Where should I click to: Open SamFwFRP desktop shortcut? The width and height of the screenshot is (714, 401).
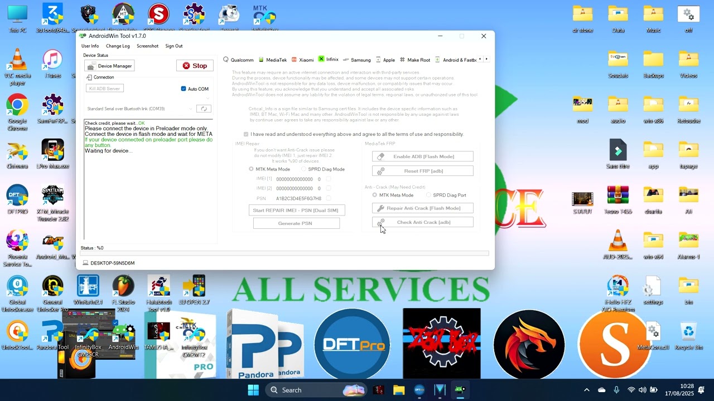point(52,110)
